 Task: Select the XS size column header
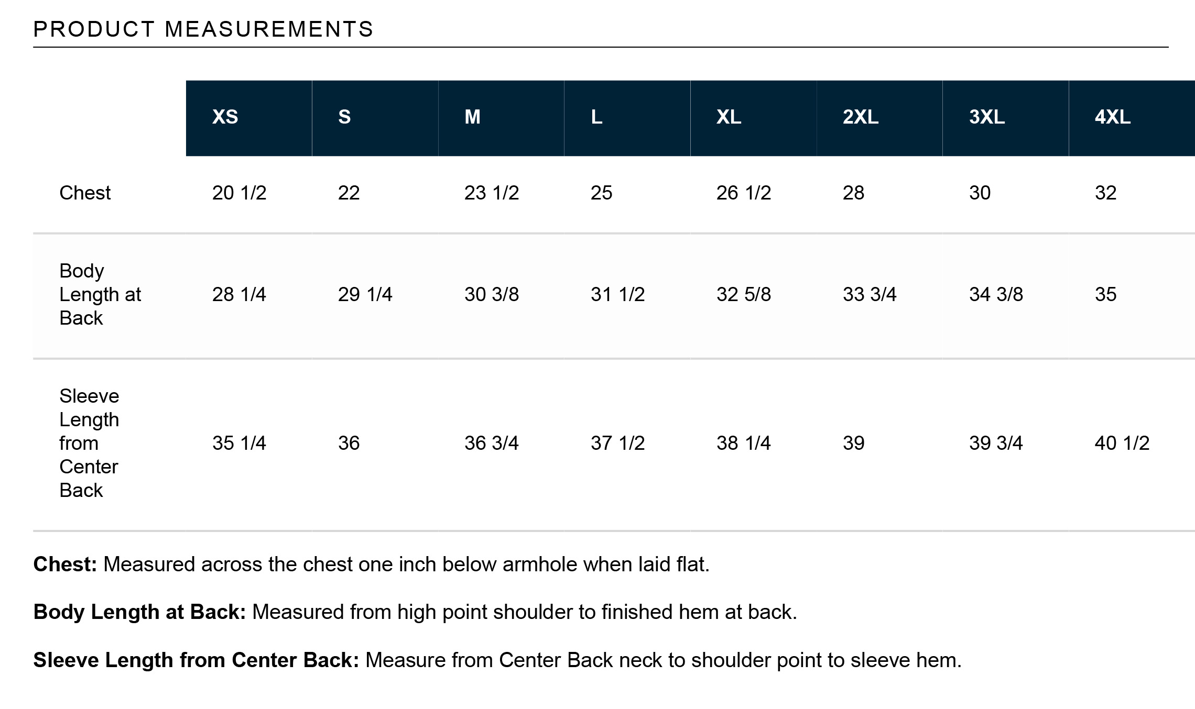(225, 117)
